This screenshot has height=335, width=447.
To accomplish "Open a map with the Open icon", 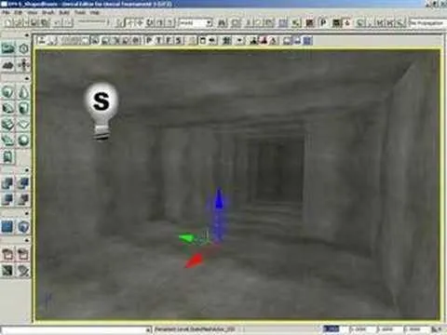I will [19, 22].
